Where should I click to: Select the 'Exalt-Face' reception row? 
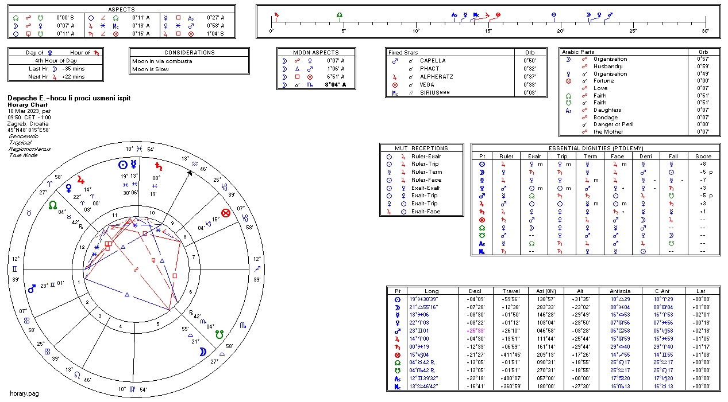point(422,211)
